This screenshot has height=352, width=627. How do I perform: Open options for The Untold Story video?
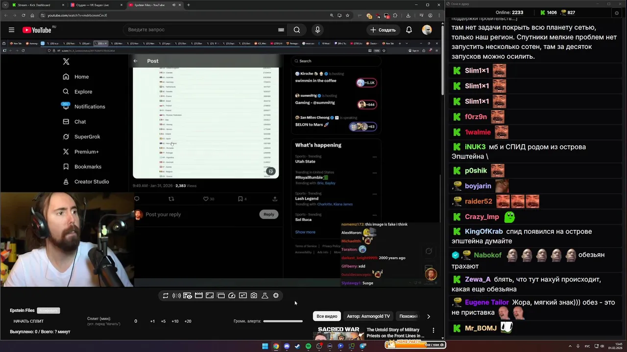point(433,330)
